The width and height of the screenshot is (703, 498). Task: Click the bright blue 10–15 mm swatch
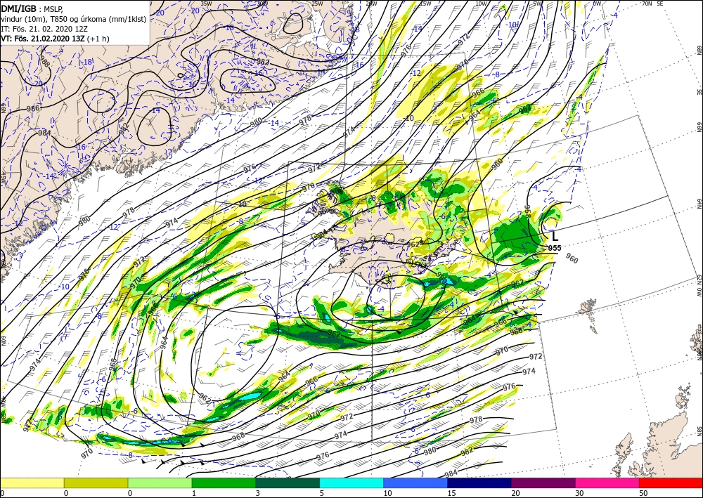[x=415, y=483]
